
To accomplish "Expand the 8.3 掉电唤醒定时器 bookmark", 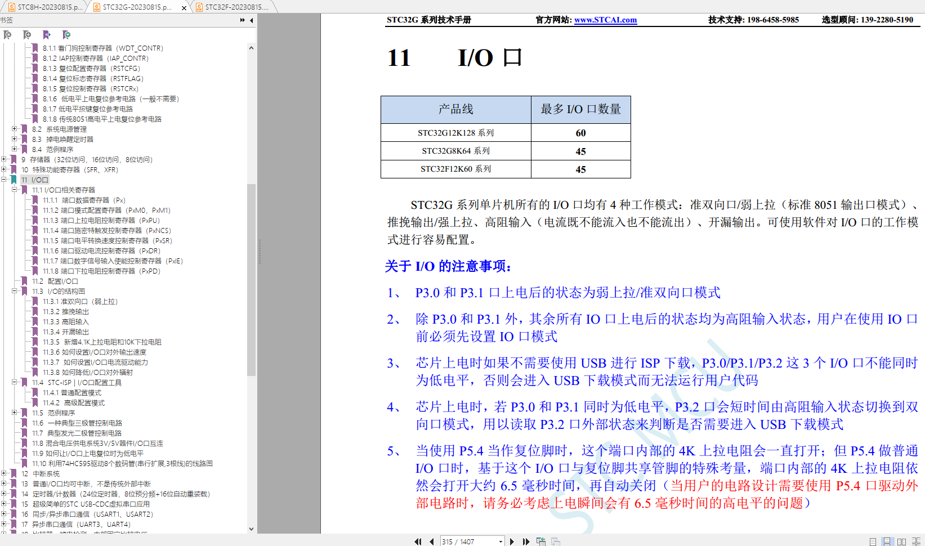I will tap(15, 139).
